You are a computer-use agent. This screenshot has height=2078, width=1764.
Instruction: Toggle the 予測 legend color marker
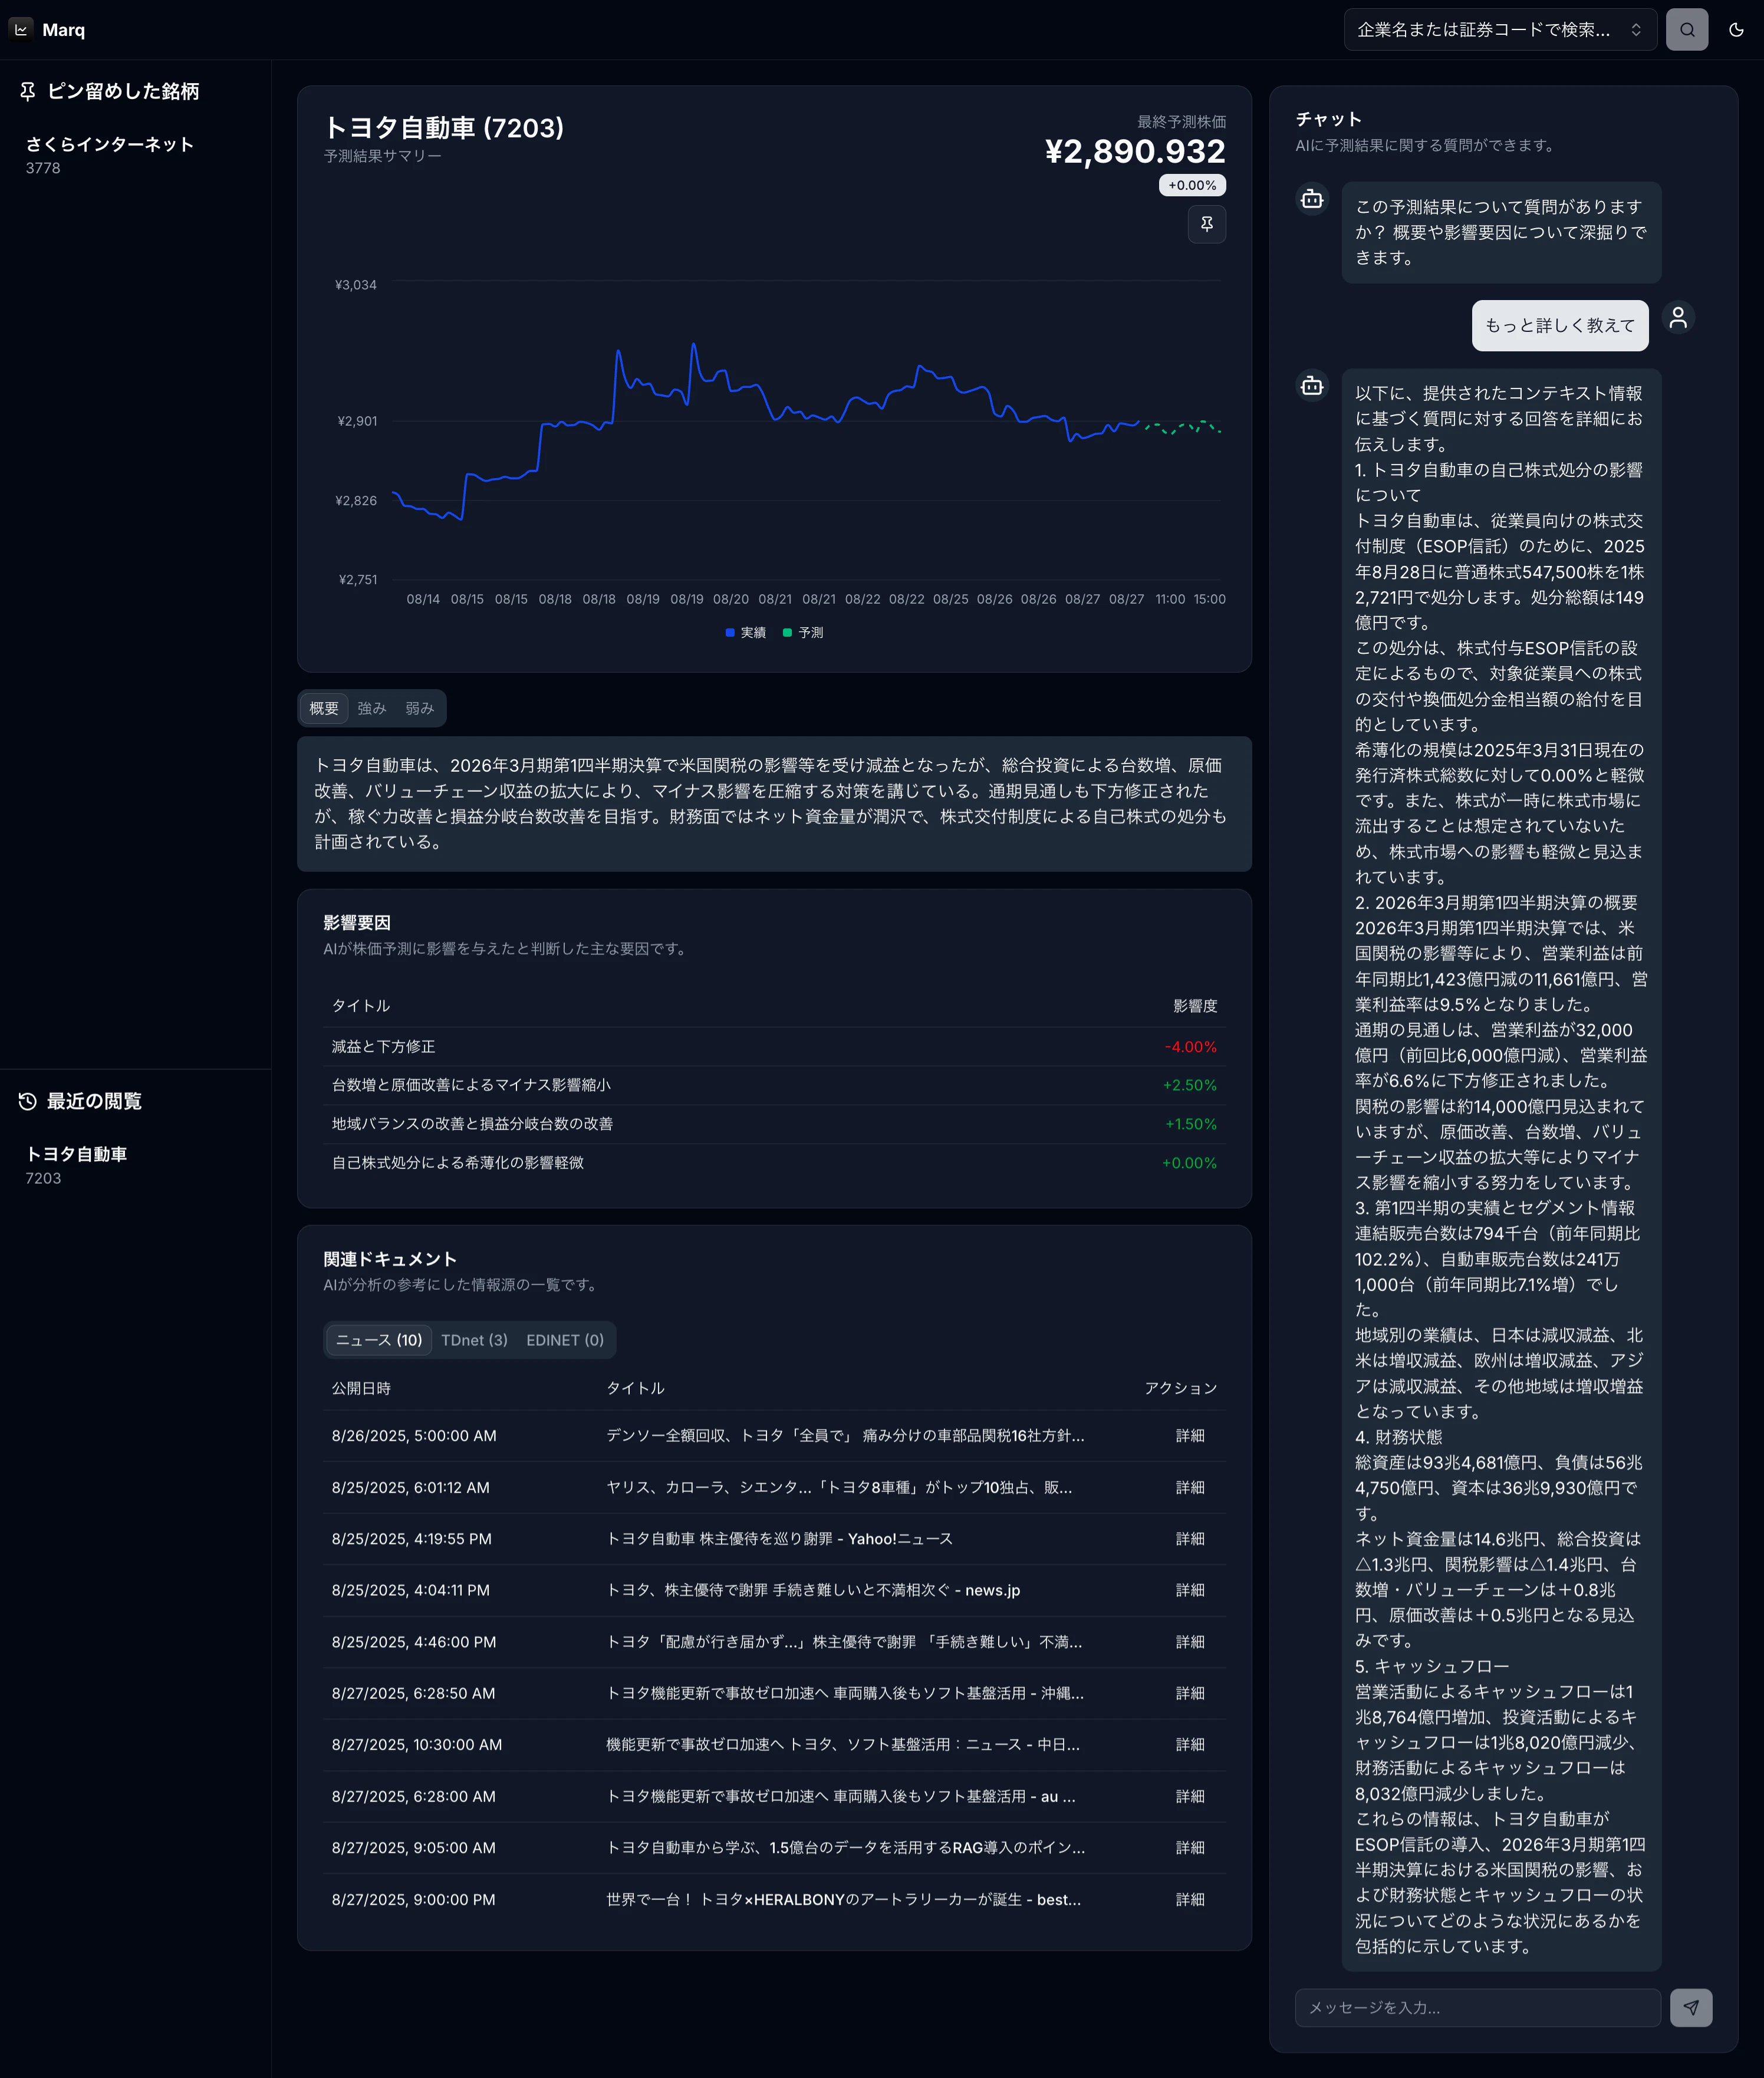(x=787, y=633)
